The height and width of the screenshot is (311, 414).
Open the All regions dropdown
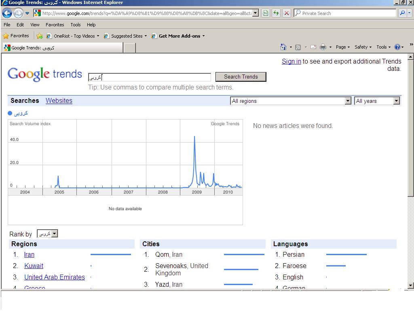pyautogui.click(x=291, y=101)
